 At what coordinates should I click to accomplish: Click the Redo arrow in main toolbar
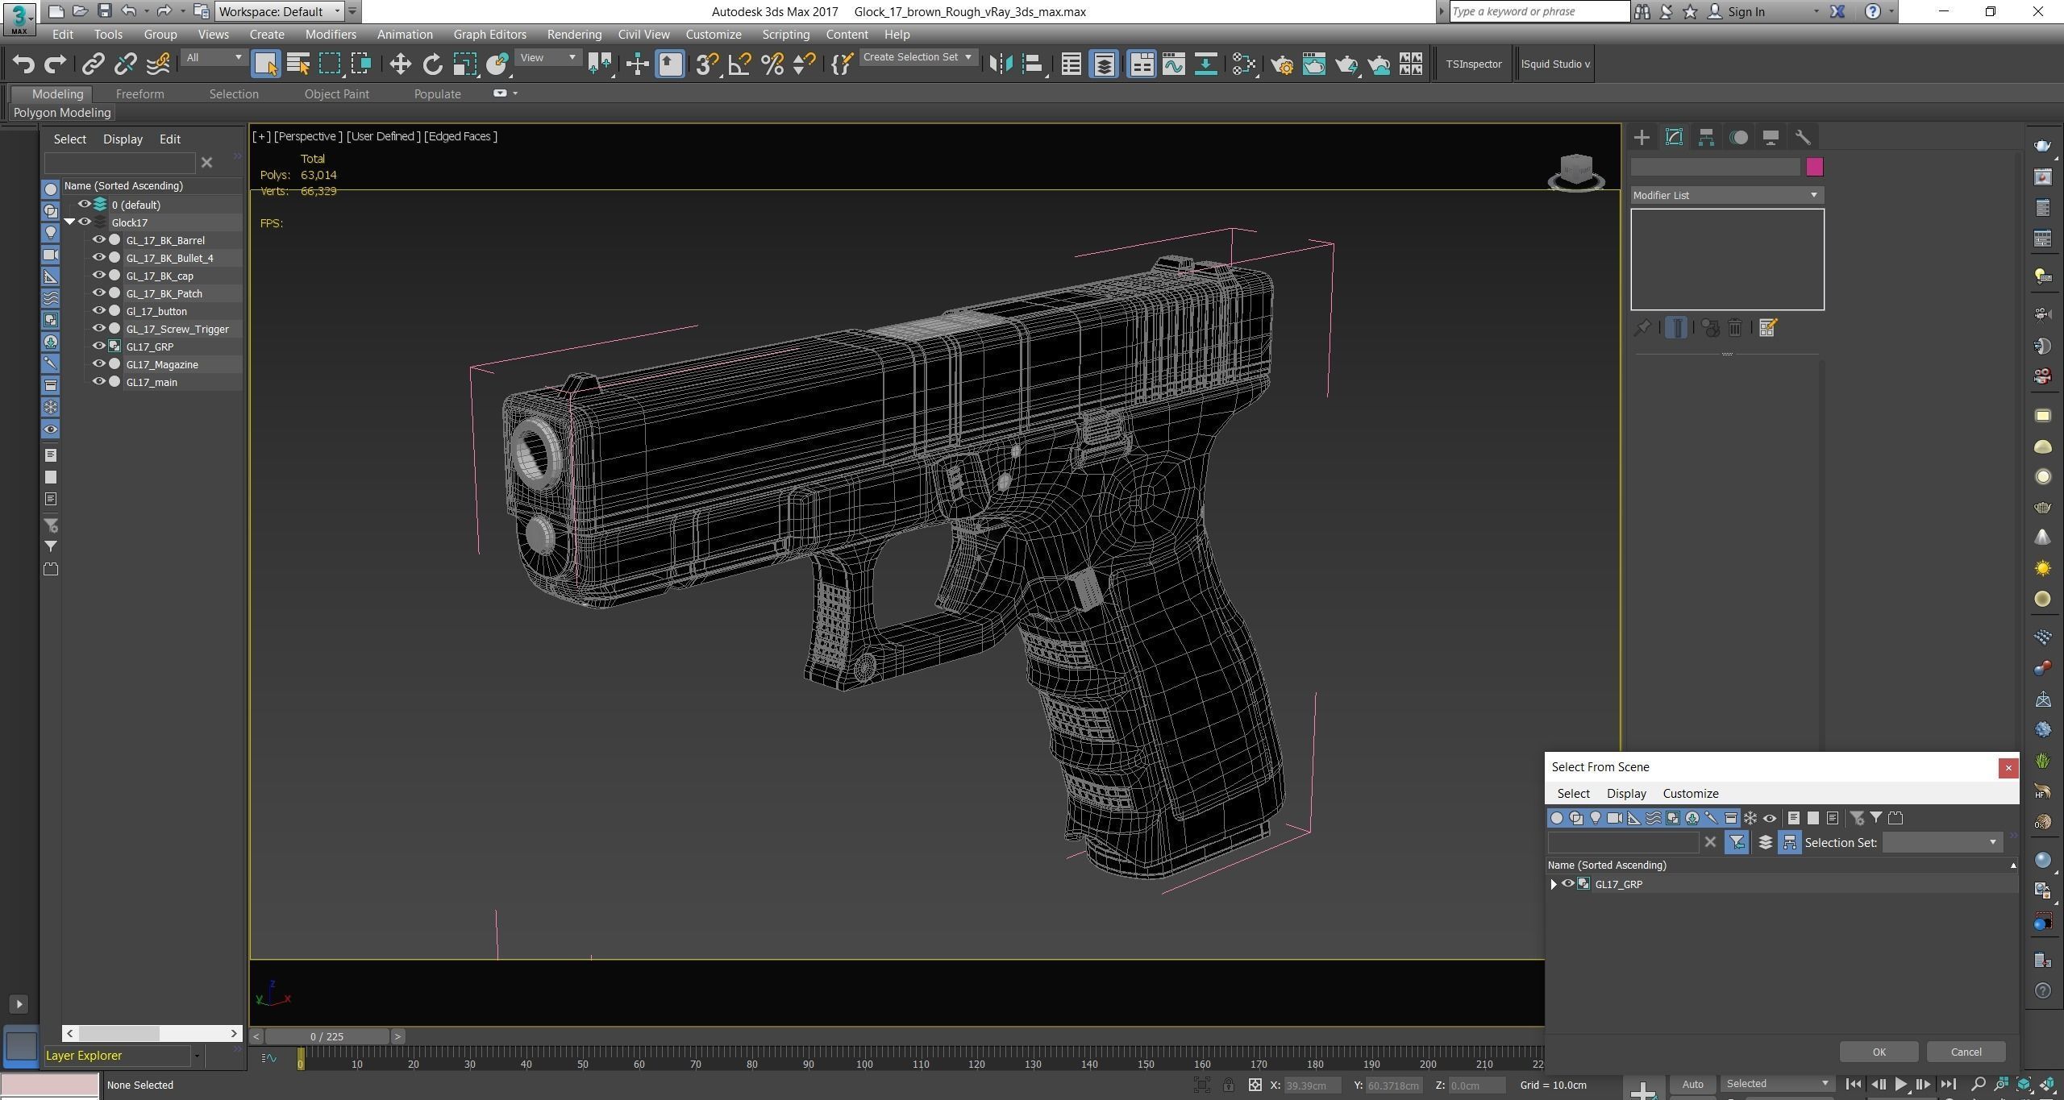55,64
